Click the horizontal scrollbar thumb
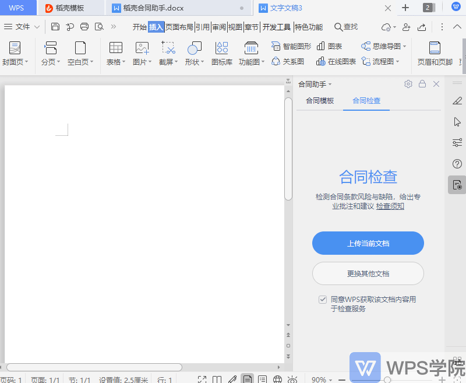 point(94,367)
